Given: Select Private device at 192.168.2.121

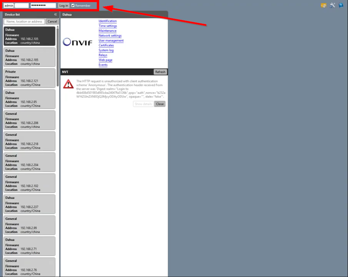Looking at the screenshot, I should point(29,78).
